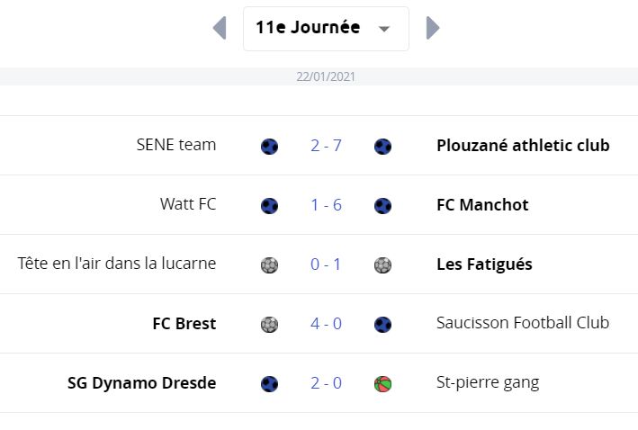638x430 pixels.
Task: Click FC Manchot's blue ball logo
Action: [382, 205]
